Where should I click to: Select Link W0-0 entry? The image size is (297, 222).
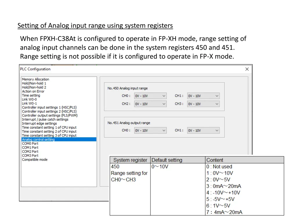click(29, 99)
